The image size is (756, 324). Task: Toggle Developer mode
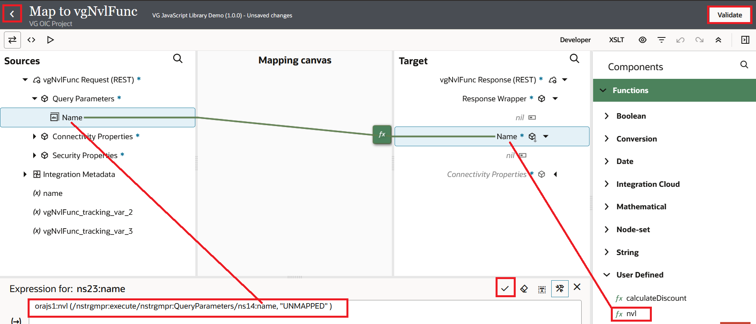tap(575, 40)
